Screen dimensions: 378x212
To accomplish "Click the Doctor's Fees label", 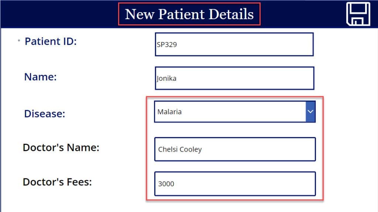I will pyautogui.click(x=57, y=182).
